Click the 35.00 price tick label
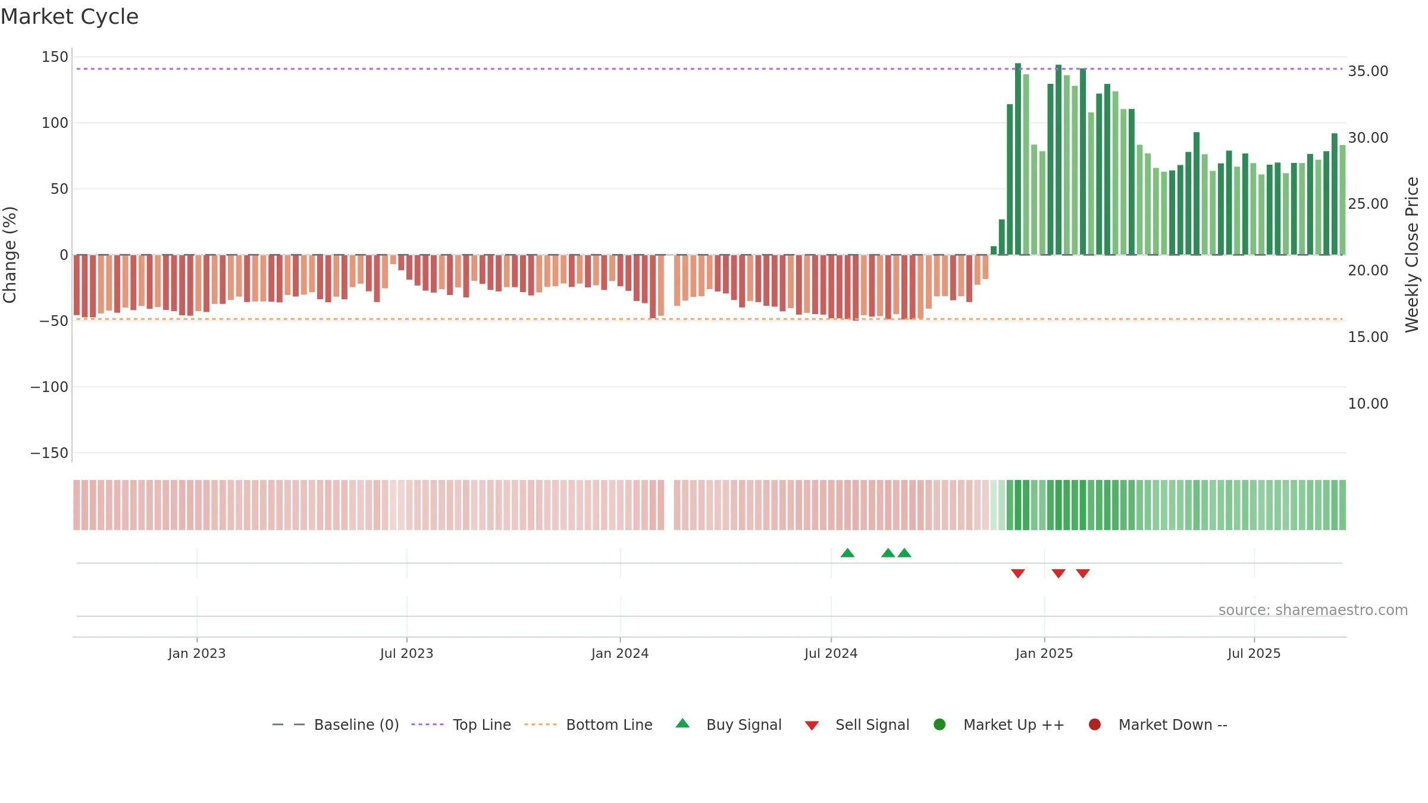 tap(1368, 71)
